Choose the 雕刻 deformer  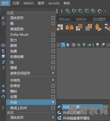pyautogui.click(x=14, y=91)
